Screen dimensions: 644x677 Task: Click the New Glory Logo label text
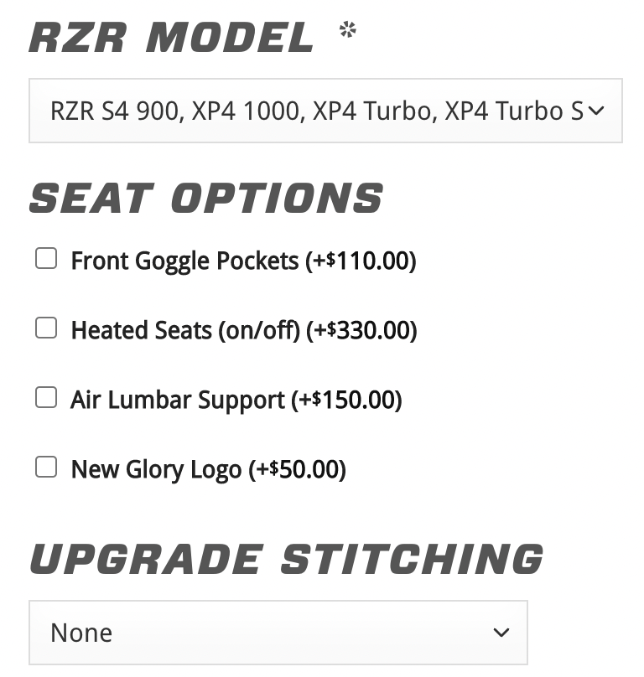156,469
